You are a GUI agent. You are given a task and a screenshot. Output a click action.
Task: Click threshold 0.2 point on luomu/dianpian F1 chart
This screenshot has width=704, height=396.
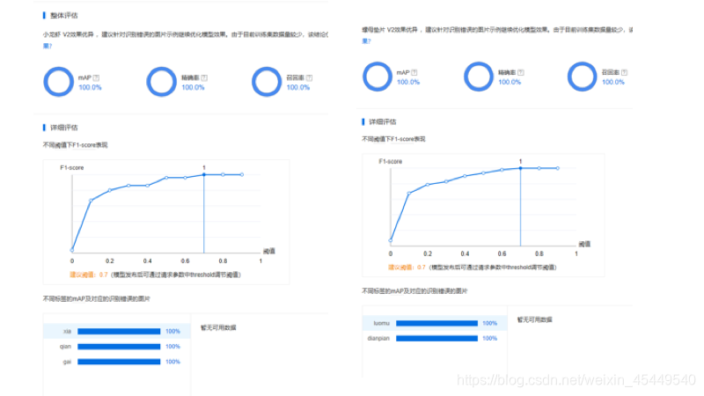[x=428, y=185]
